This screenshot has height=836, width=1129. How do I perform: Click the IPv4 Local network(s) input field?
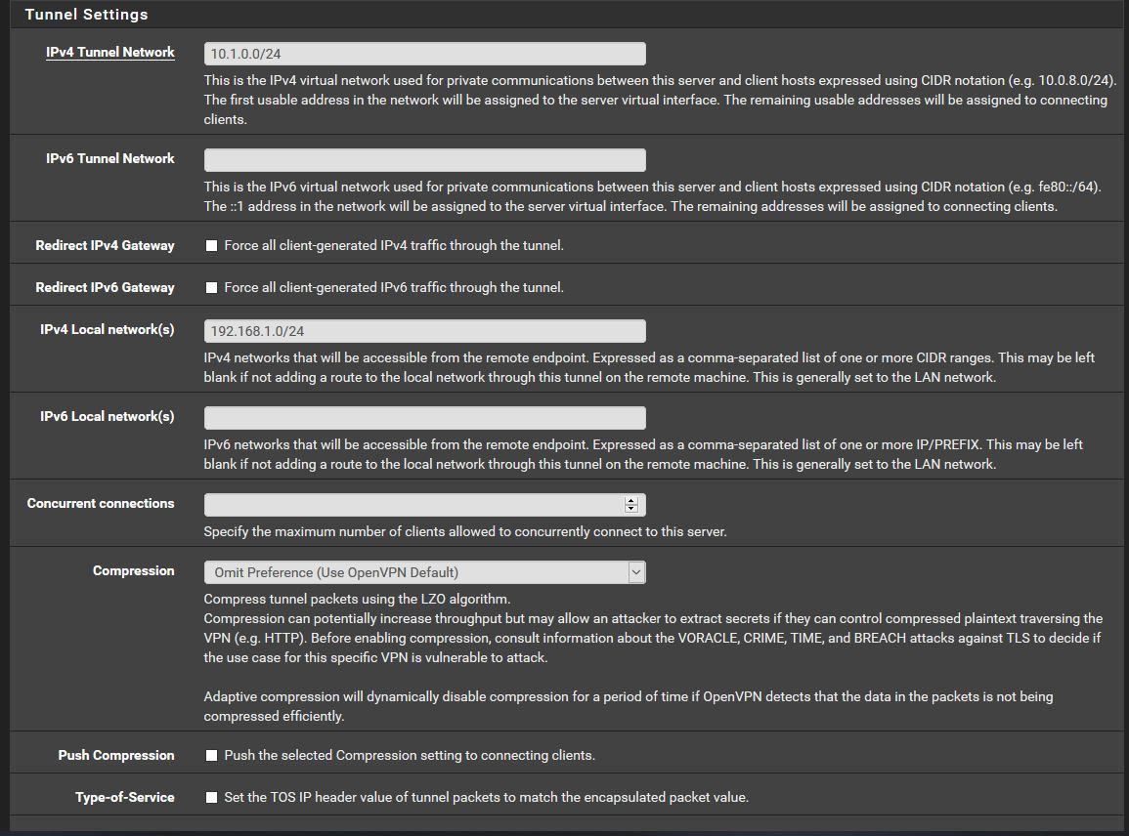424,331
